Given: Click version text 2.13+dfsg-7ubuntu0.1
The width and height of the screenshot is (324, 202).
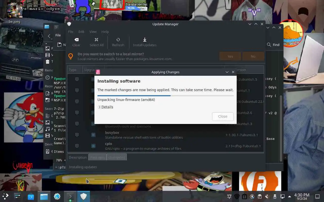Looking at the screenshot, I should (243, 146).
